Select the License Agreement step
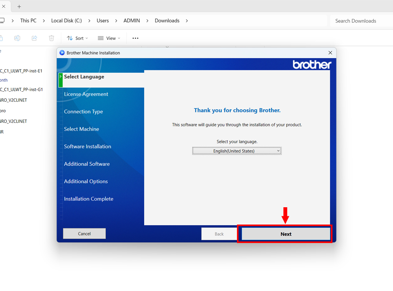 [x=86, y=94]
